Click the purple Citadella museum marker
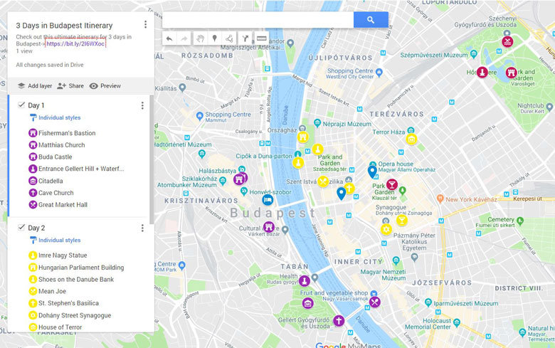Image resolution: width=555 pixels, height=348 pixels. (307, 303)
